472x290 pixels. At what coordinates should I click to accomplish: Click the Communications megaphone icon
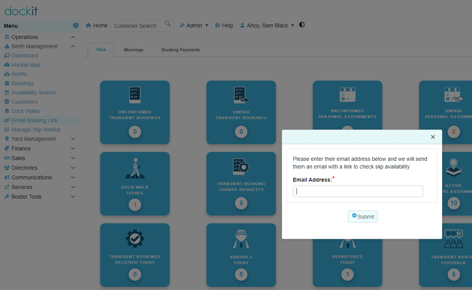point(7,177)
